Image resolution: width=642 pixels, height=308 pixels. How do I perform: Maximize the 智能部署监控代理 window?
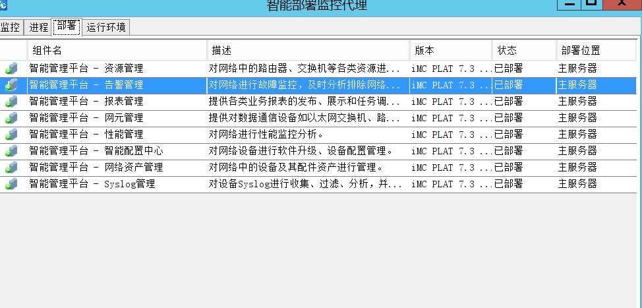tap(591, 4)
